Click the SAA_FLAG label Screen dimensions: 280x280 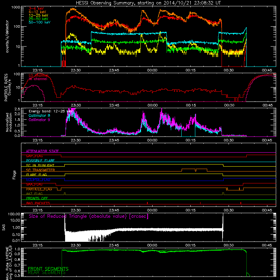[x=34, y=184]
